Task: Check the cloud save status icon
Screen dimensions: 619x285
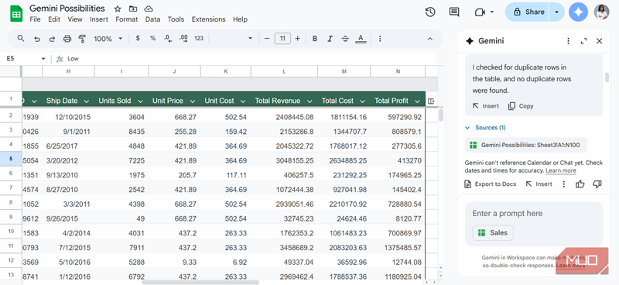Action: [149, 9]
